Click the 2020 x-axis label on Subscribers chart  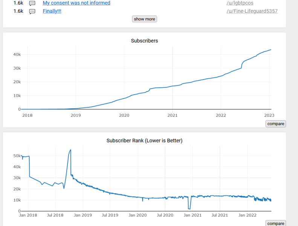(x=124, y=115)
